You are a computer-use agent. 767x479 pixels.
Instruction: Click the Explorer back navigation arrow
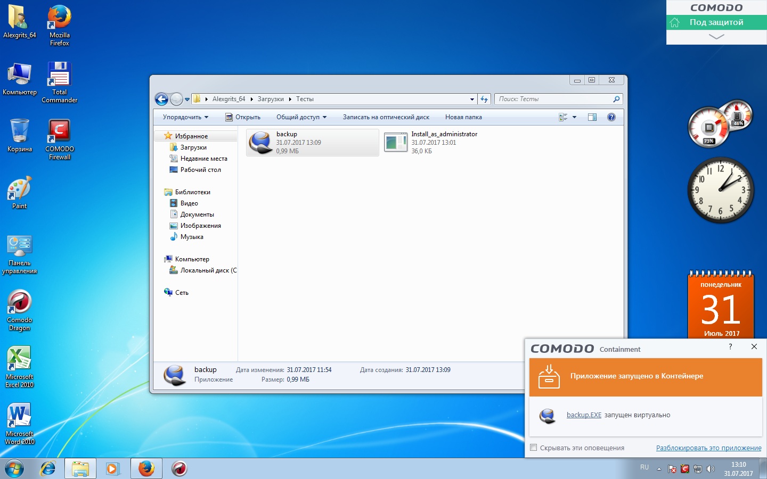tap(161, 100)
